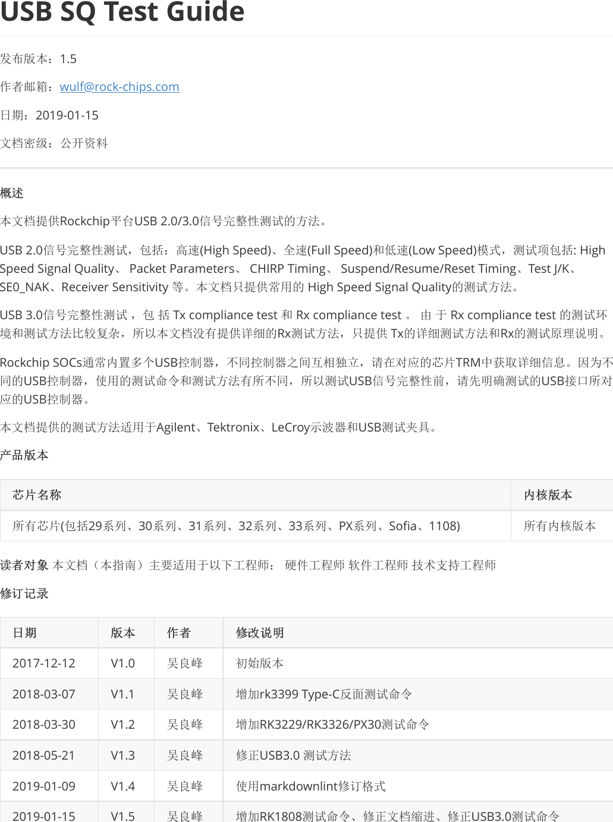The image size is (613, 822).
Task: Select the 概述 heading
Action: click(x=13, y=193)
